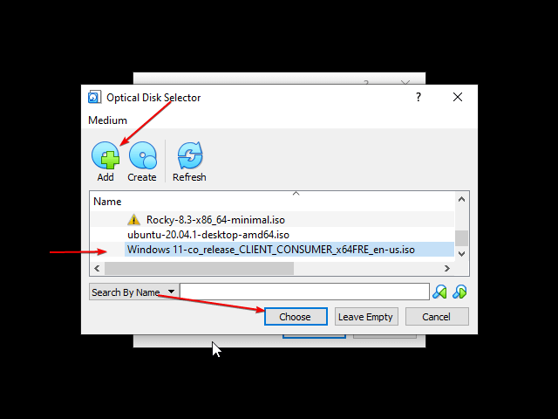Click the list's scroll down arrow

(x=461, y=254)
